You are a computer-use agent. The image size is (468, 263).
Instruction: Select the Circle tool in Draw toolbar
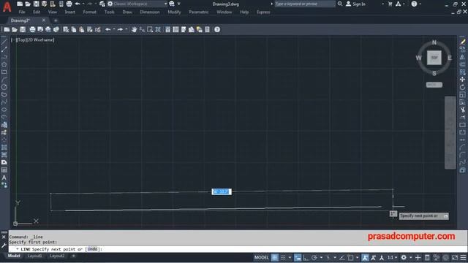[x=4, y=87]
